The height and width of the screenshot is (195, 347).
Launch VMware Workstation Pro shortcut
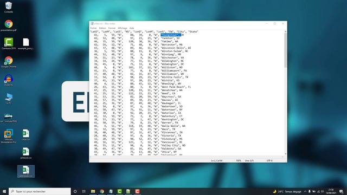(9, 136)
